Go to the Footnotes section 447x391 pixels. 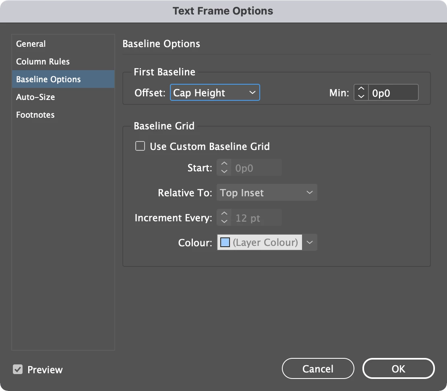tap(35, 115)
